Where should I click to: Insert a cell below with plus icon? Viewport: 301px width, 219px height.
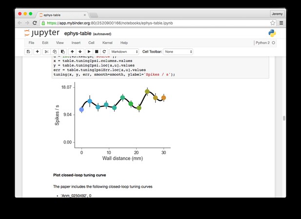pyautogui.click(x=37, y=52)
